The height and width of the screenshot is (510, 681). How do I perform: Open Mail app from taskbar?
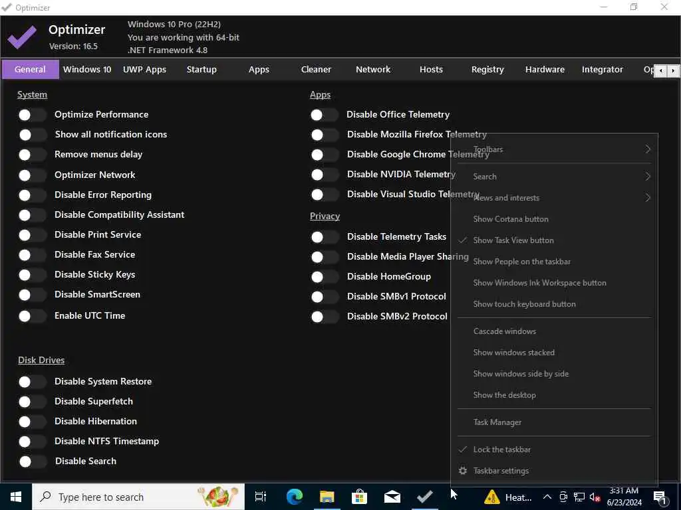[x=392, y=497]
